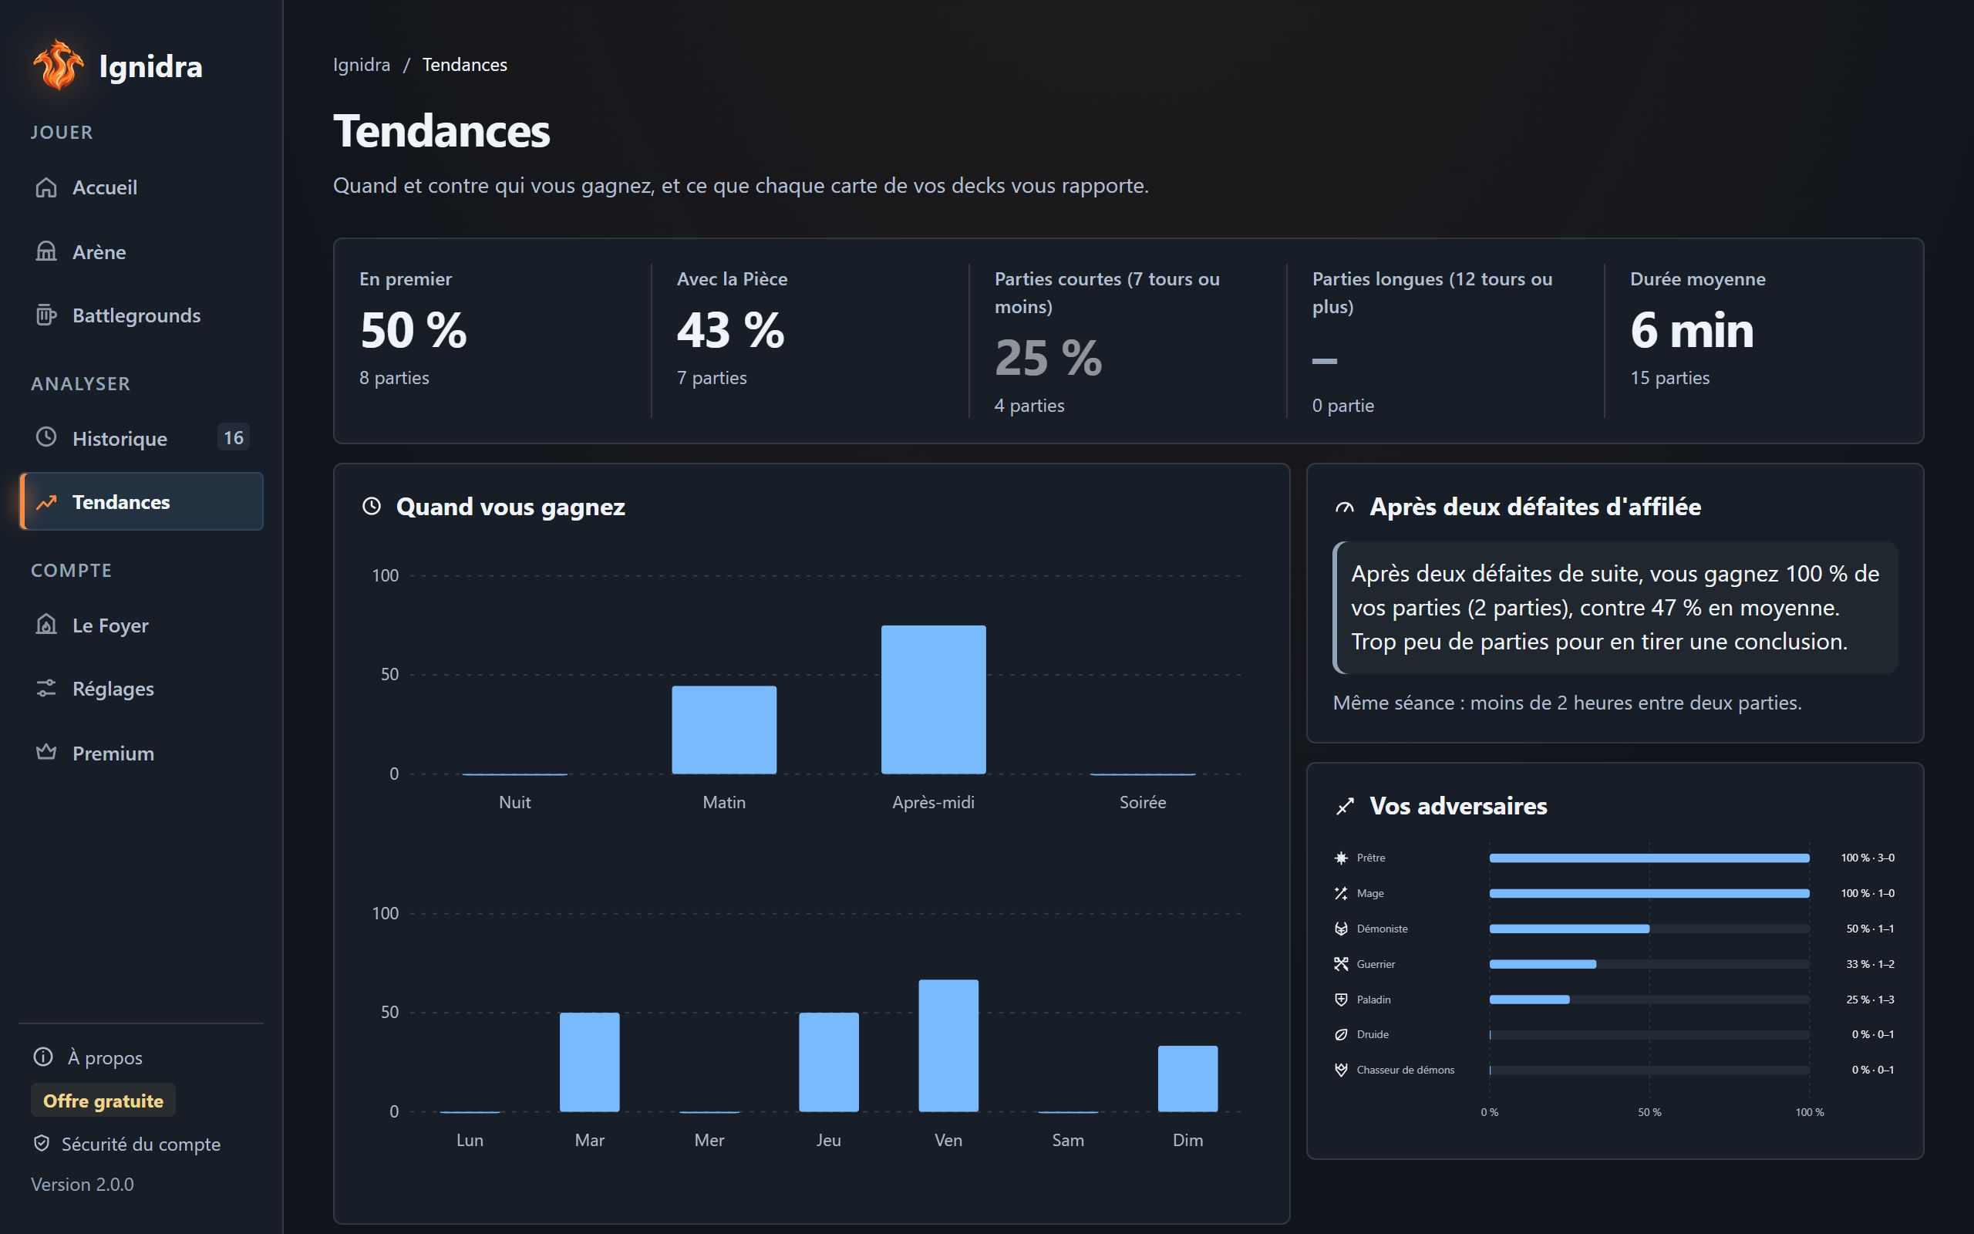Click the swords icon beside Vos adversaires

click(x=1344, y=807)
